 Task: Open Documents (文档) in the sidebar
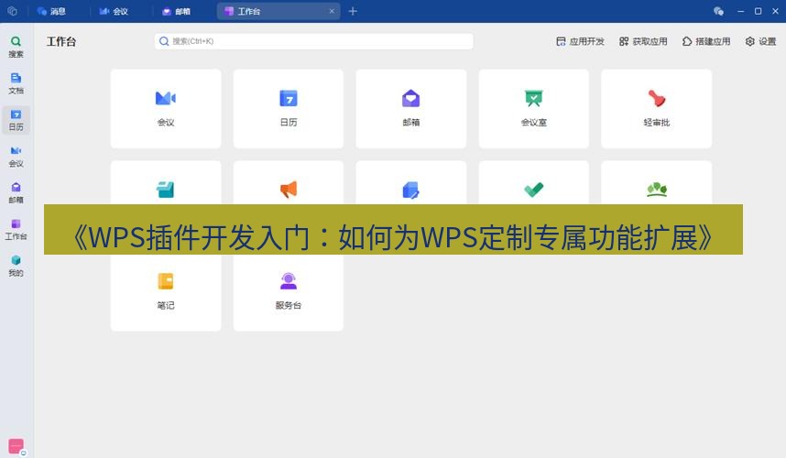point(16,83)
